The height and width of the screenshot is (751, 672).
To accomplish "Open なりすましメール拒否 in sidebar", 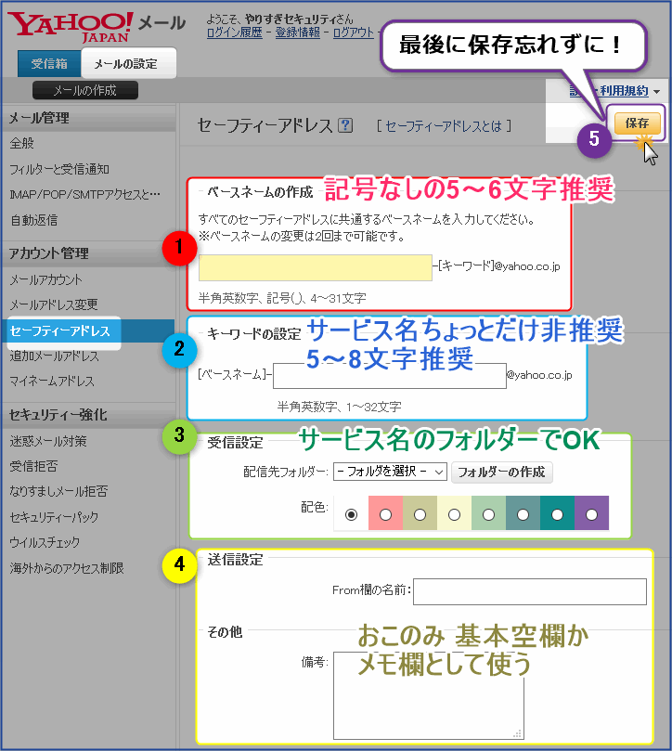I will 58,491.
